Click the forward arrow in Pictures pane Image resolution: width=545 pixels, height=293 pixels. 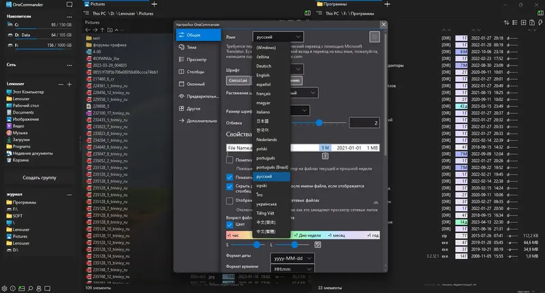pyautogui.click(x=95, y=30)
